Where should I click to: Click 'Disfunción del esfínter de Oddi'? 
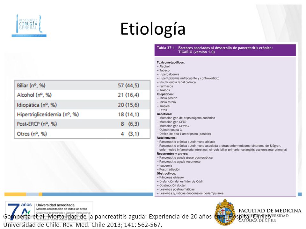pos(180,182)
